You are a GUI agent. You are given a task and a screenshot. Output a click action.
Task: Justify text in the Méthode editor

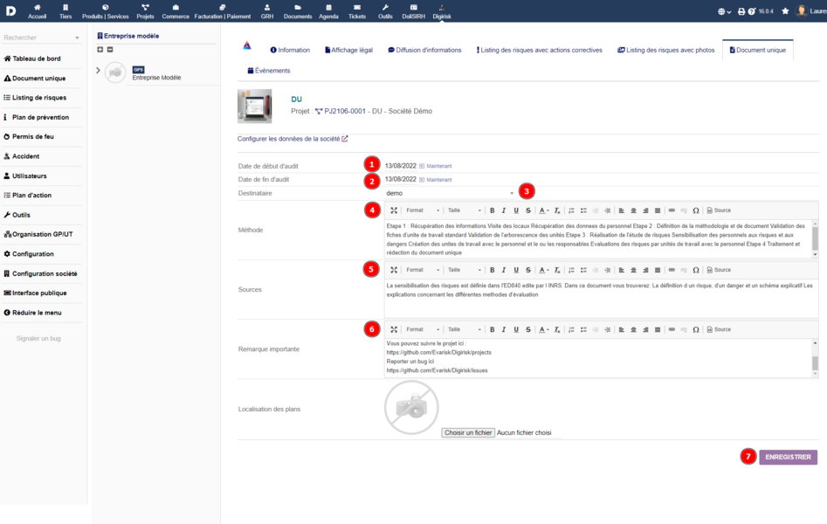click(658, 210)
